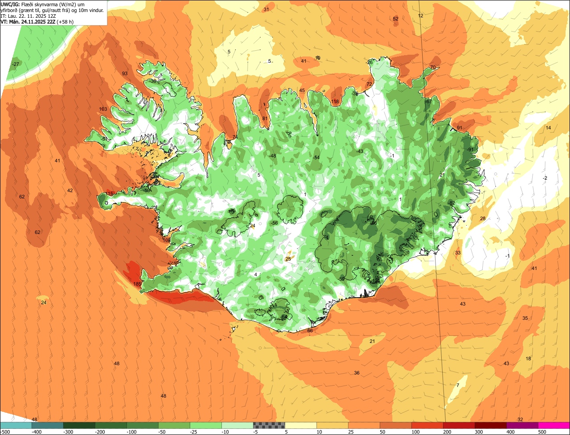The height and width of the screenshot is (435, 570).
Task: Click the init time 'IT: Lau. 22. 11. 2025 12Z'
Action: [x=28, y=16]
